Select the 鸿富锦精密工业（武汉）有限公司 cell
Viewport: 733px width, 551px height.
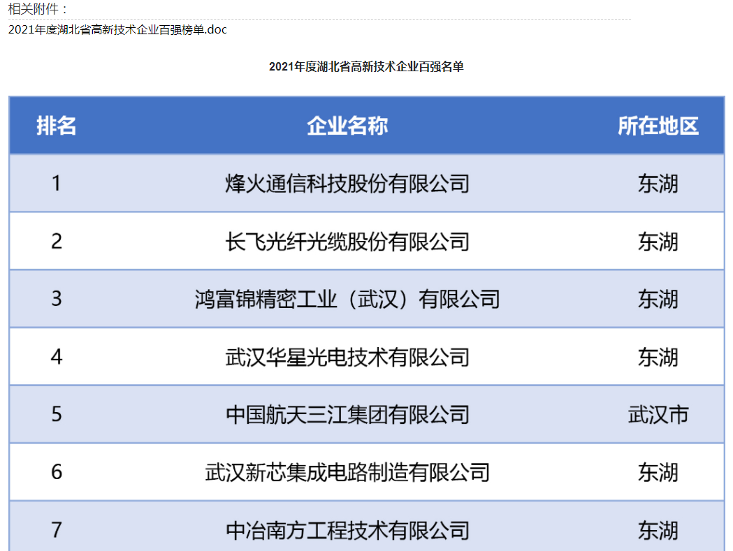[347, 300]
